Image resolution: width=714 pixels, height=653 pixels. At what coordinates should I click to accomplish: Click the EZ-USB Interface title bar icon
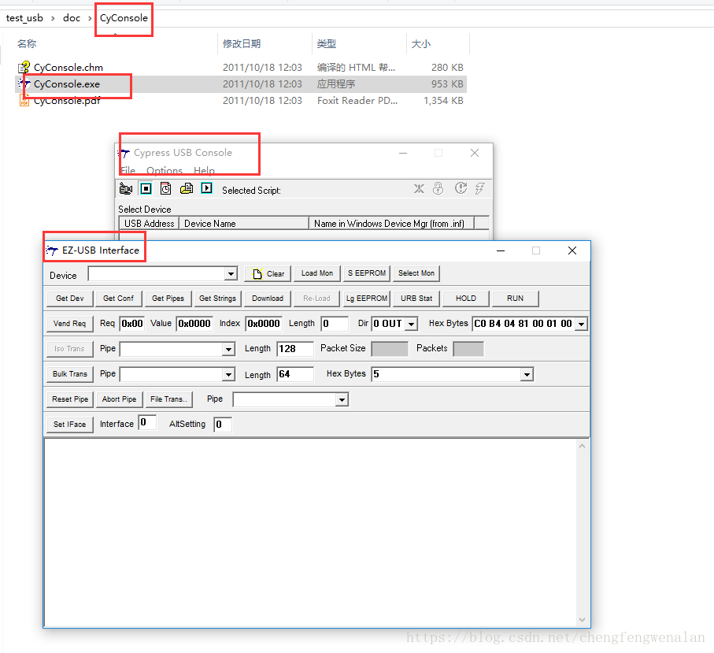(x=52, y=250)
